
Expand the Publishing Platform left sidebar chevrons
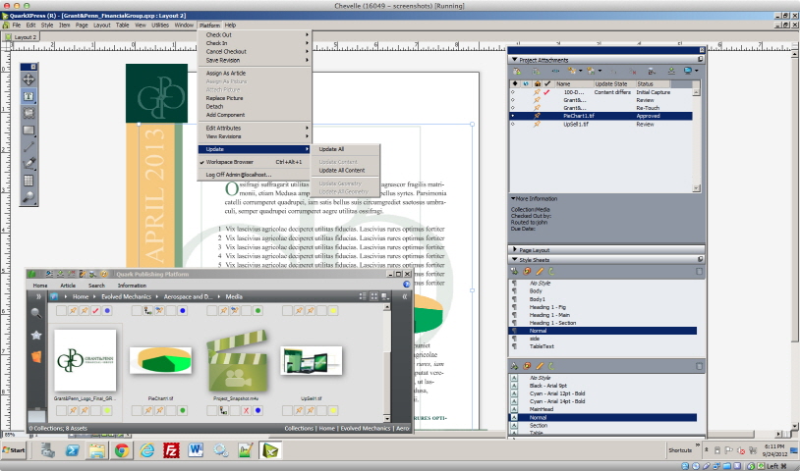pyautogui.click(x=38, y=296)
